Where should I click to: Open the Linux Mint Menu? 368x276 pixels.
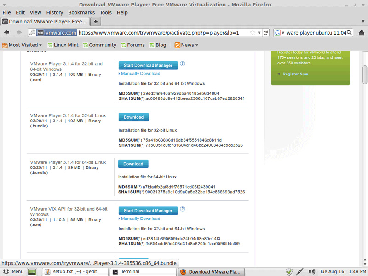click(x=13, y=271)
